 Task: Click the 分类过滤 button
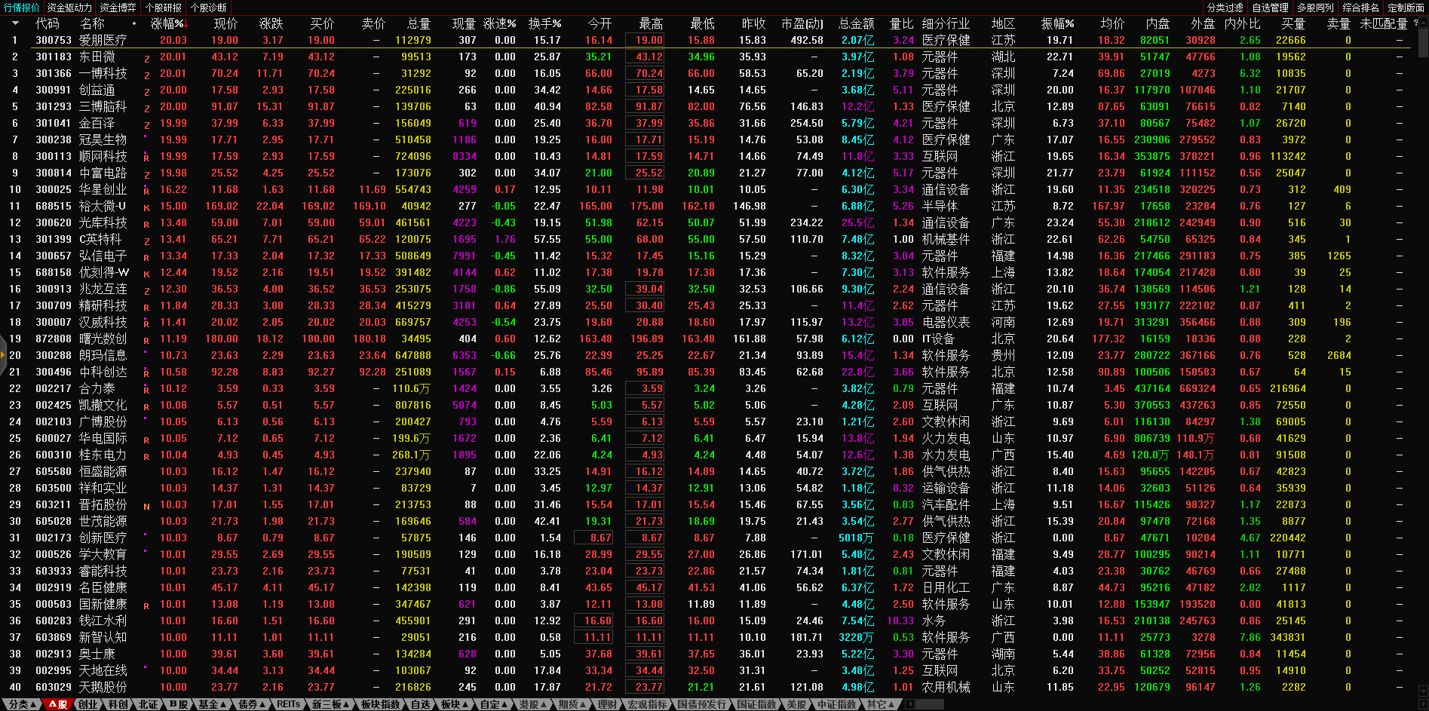pos(1225,8)
